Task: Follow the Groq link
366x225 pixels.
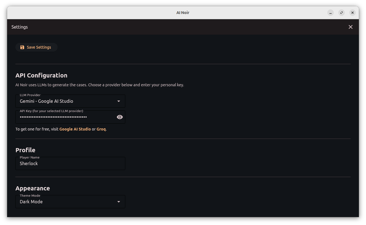Action: tap(101, 129)
